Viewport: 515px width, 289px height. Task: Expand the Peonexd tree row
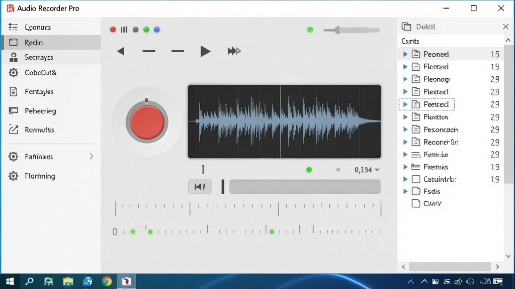405,54
